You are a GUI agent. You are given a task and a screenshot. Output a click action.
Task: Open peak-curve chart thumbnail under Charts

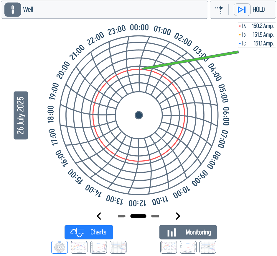tap(99, 247)
